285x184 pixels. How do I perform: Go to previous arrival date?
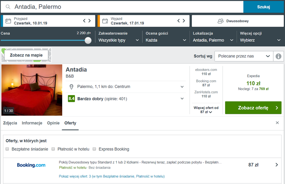(x=84, y=21)
